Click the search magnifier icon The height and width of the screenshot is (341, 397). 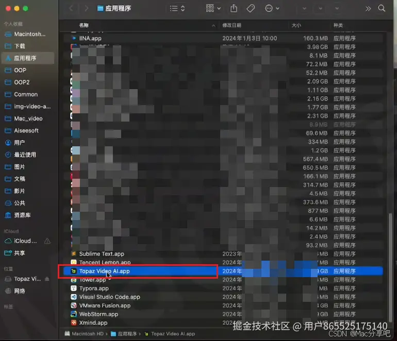coord(382,8)
